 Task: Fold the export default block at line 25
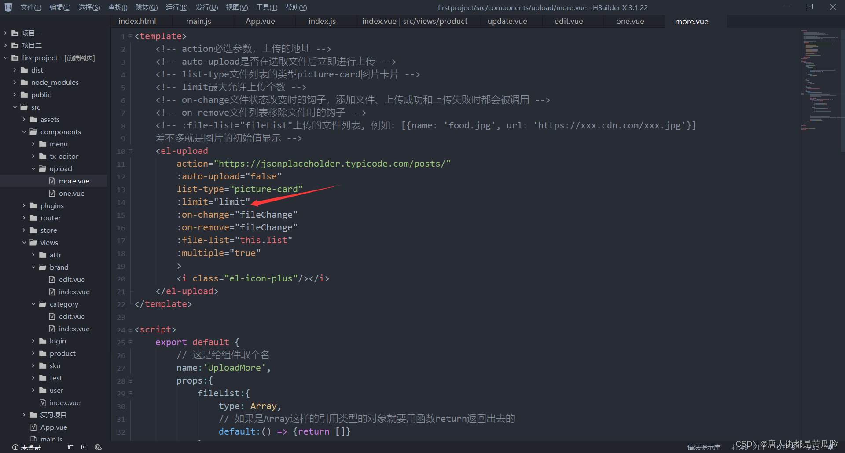tap(130, 342)
